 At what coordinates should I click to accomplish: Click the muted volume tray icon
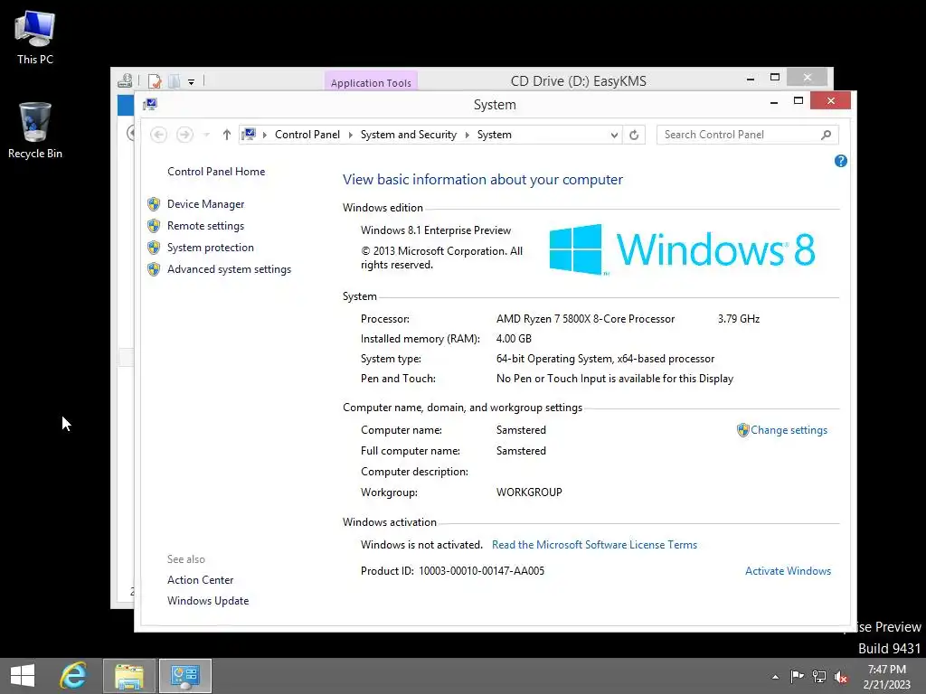(x=841, y=676)
